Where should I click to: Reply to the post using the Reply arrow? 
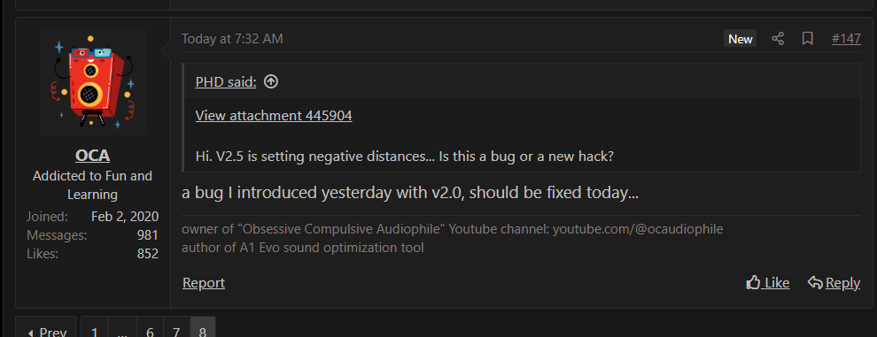click(x=834, y=283)
